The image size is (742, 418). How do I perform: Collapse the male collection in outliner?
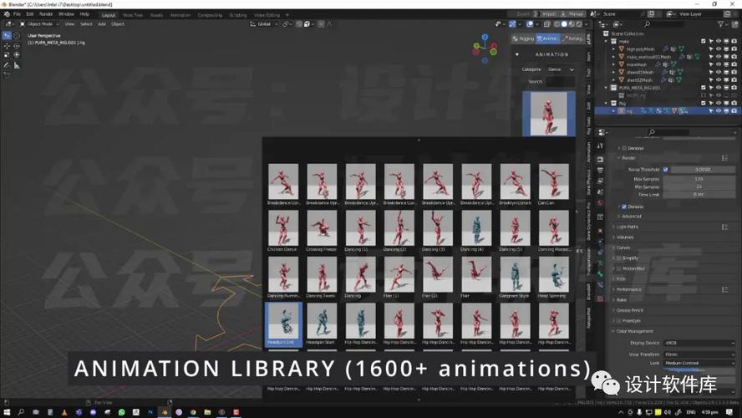(x=606, y=41)
